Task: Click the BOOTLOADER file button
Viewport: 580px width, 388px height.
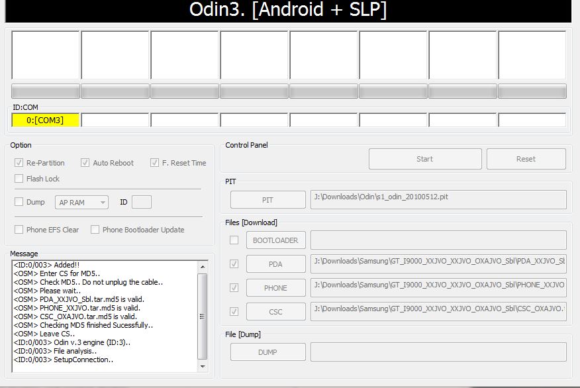Action: (x=276, y=240)
